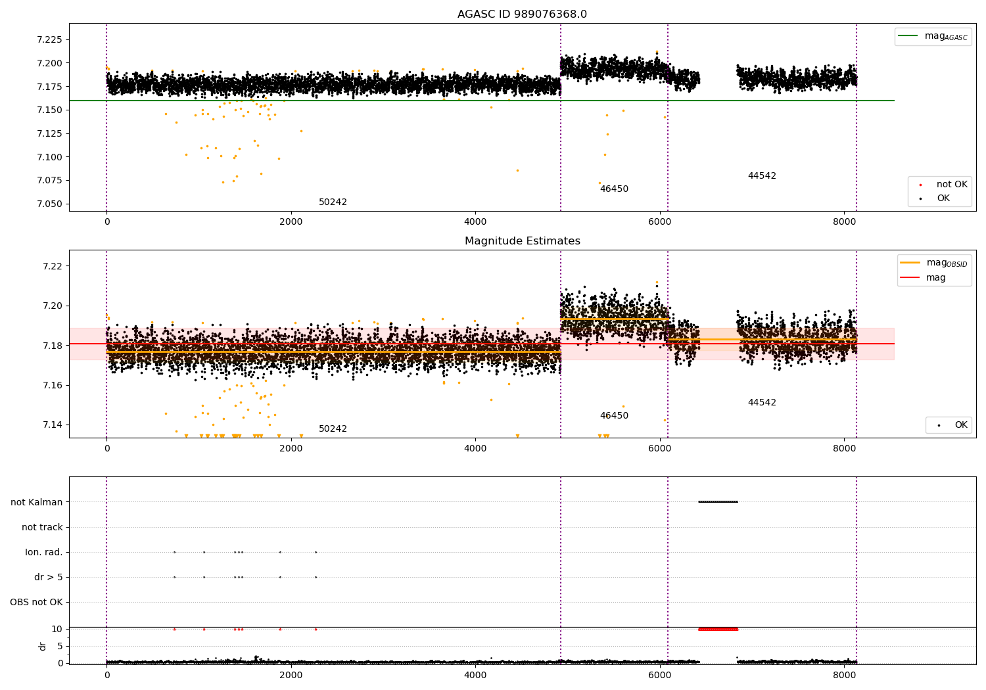The height and width of the screenshot is (690, 986).
Task: Click the x-axis tick 2000 under the Magnitude Estimates plot
Action: click(x=291, y=449)
